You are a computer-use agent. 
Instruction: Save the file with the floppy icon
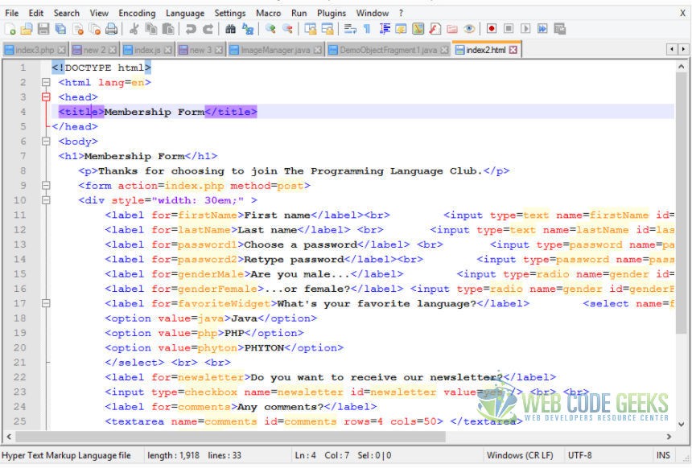[43, 29]
